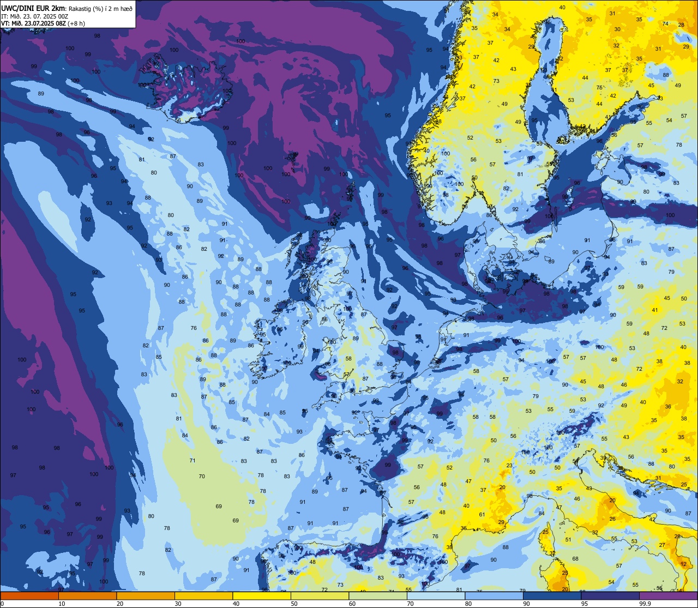Click the purple legend segment above 99.9 %

tap(668, 596)
